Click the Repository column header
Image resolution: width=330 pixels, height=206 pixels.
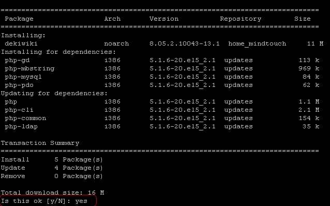click(241, 19)
